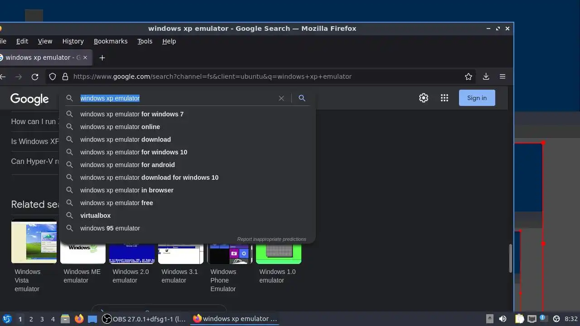Screen dimensions: 580x326
Task: Open the tracking protection shield icon
Action: tap(53, 77)
